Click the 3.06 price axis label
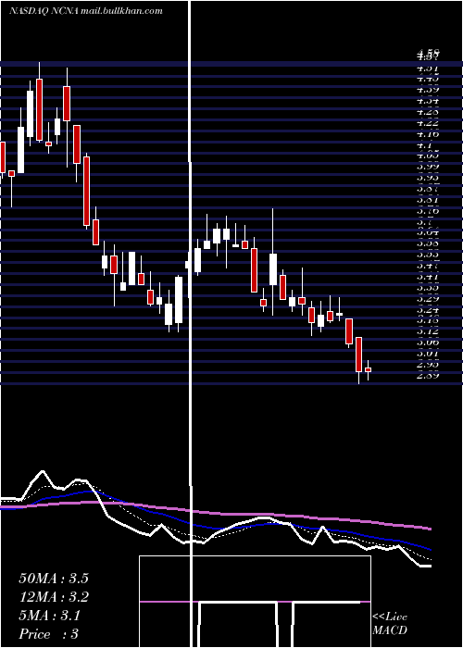Screen dimensions: 463x648 point(428,343)
